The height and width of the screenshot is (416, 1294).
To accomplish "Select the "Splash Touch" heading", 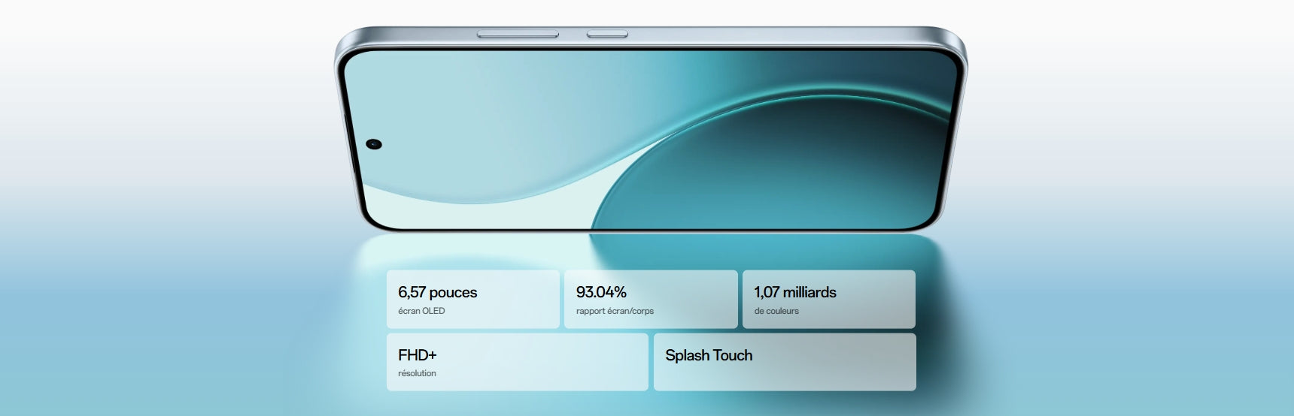I will pyautogui.click(x=709, y=355).
